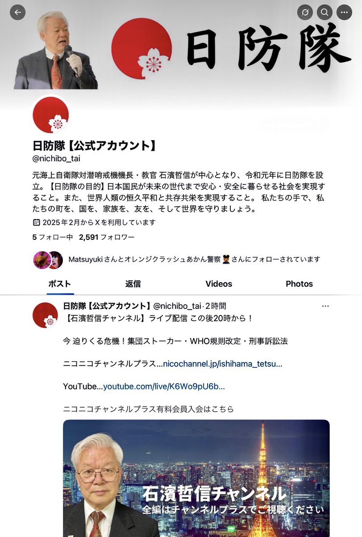Click the calendar join date icon

(x=37, y=222)
